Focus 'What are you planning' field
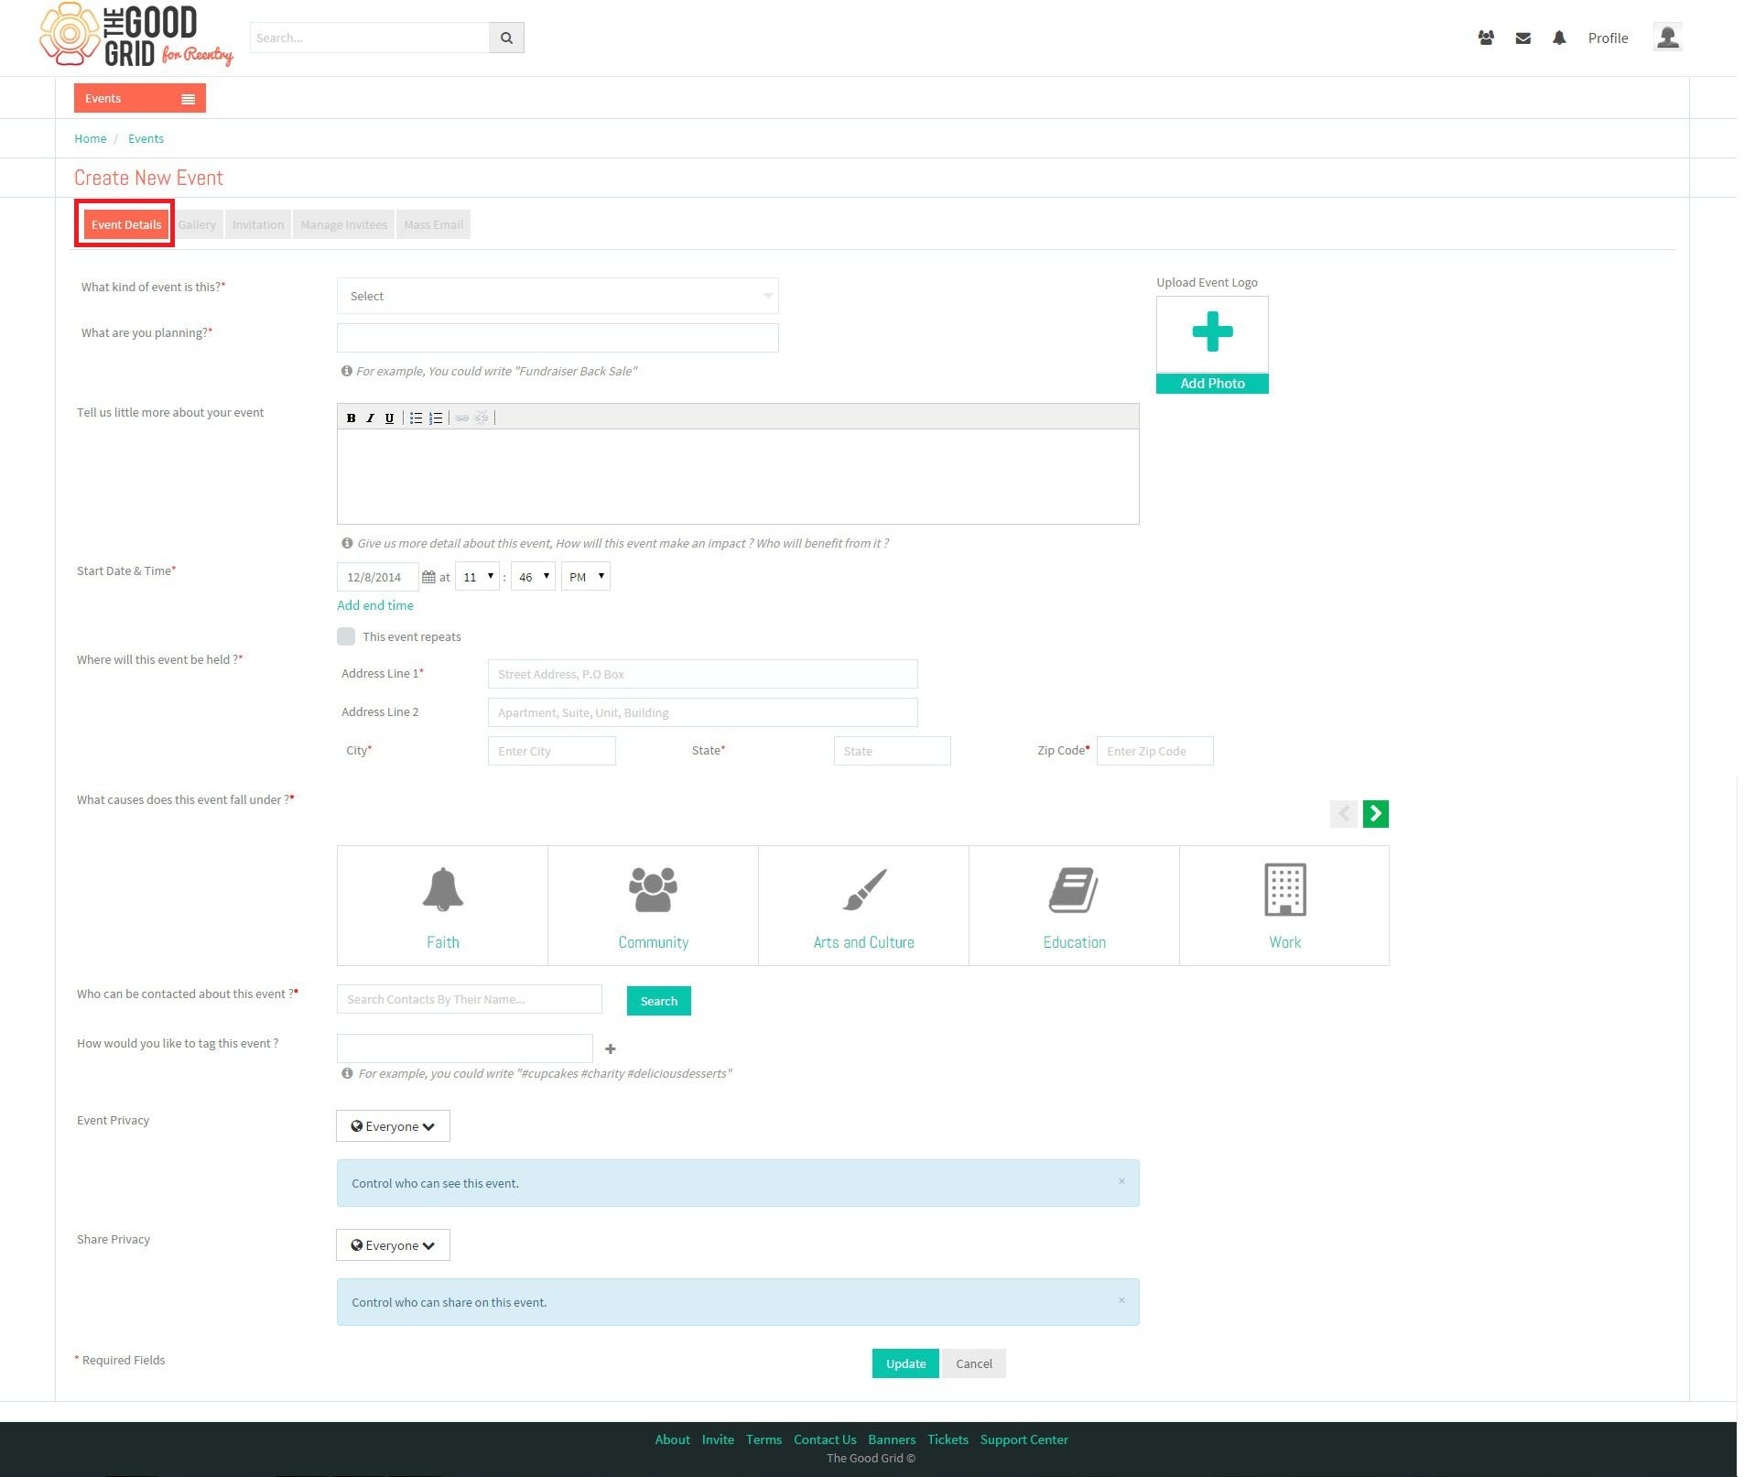 pos(558,338)
